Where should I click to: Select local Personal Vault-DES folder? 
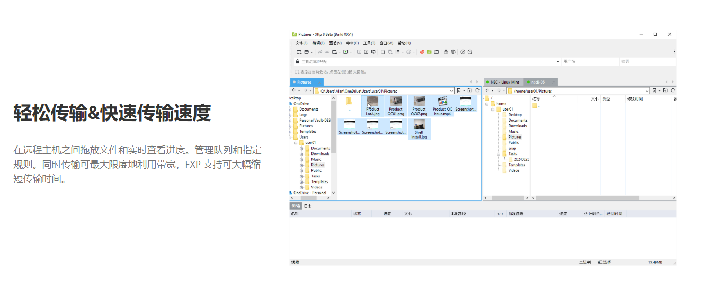[x=311, y=121]
